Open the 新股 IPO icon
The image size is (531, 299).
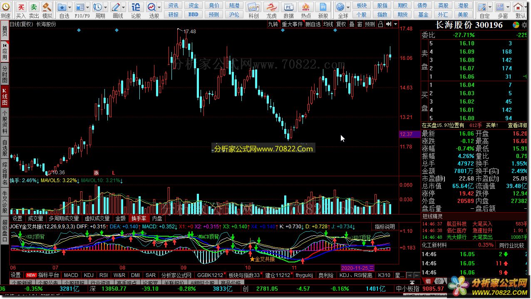click(323, 7)
